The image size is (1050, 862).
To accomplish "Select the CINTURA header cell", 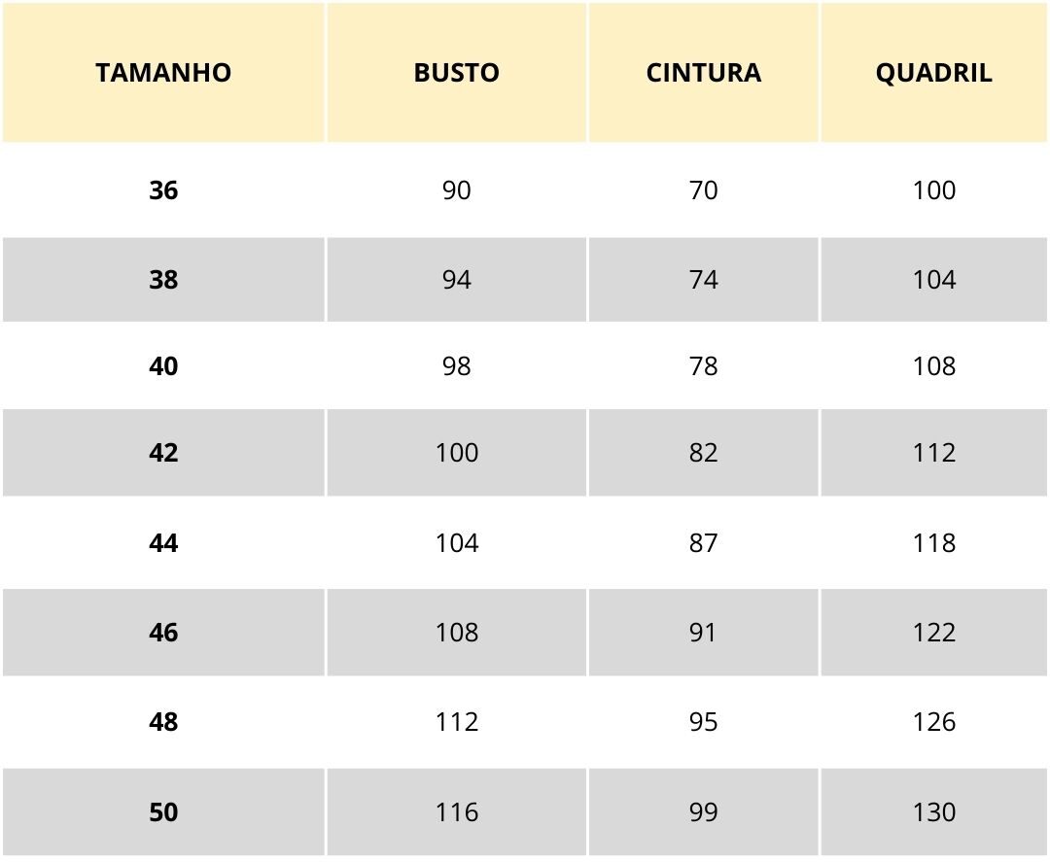I will pyautogui.click(x=703, y=73).
